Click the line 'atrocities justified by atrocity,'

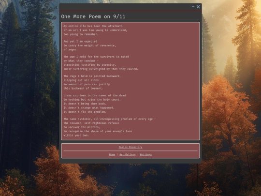coord(90,65)
